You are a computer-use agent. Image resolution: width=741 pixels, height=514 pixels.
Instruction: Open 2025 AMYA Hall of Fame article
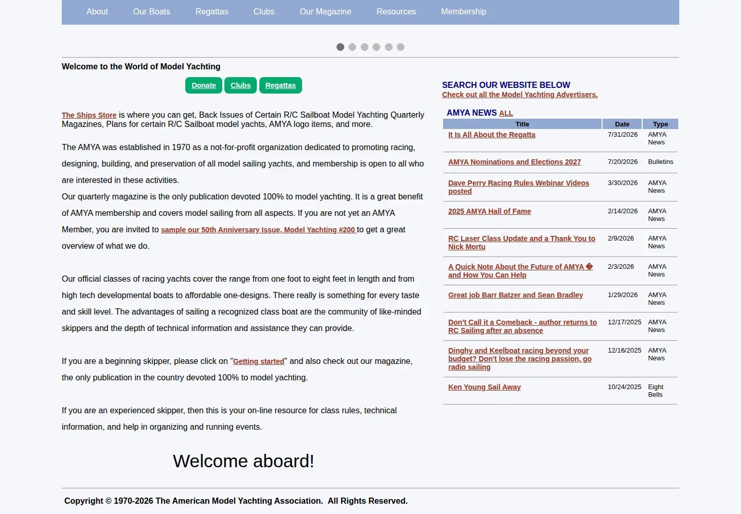coord(489,211)
